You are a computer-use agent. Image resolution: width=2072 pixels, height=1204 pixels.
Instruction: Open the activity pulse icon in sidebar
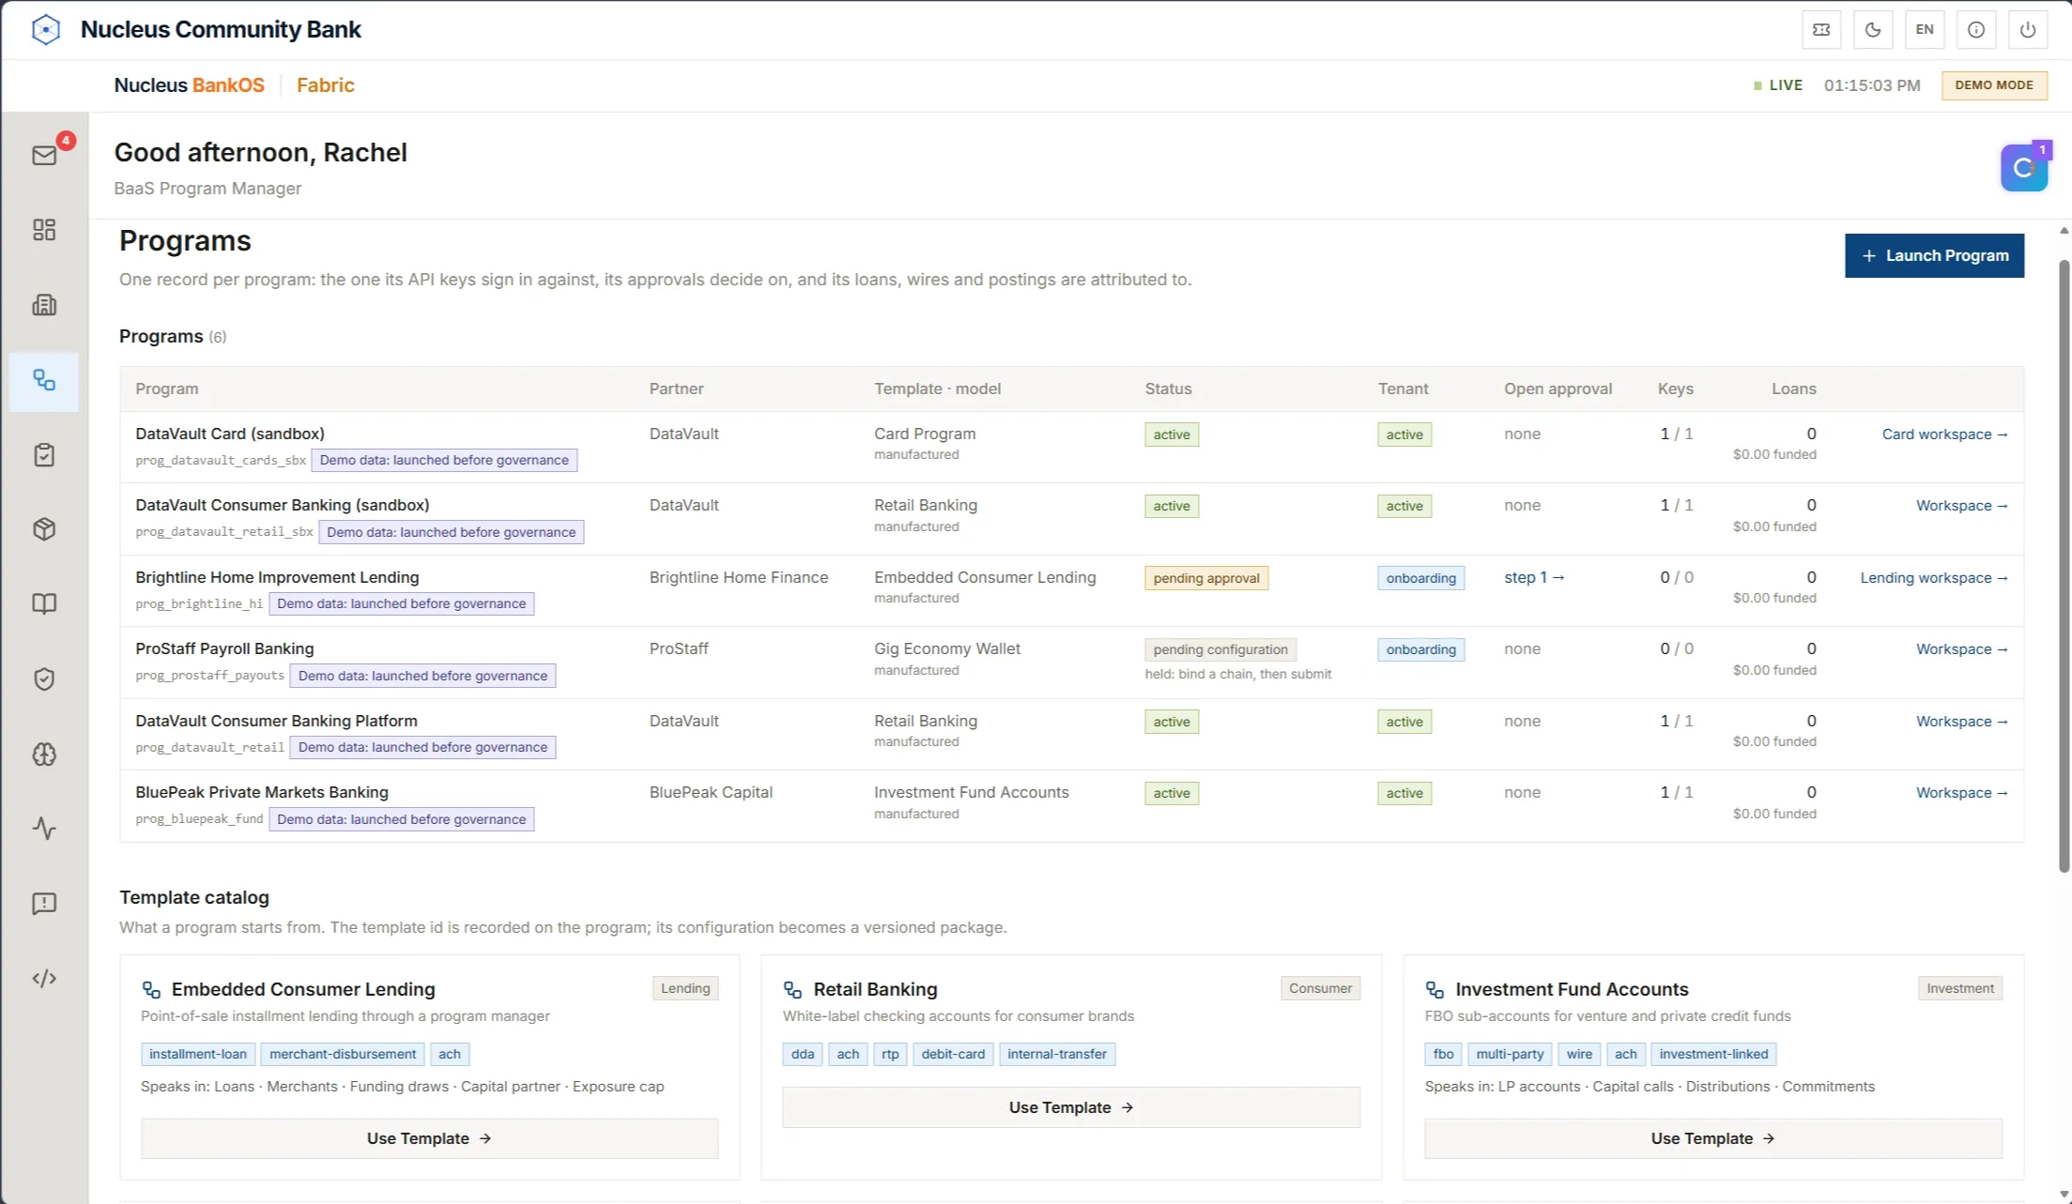click(x=44, y=829)
